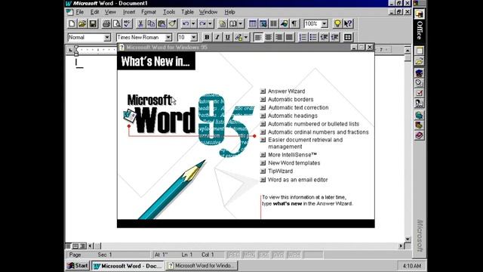Click the Undo arrow icon
Screen dimensions: 483x272
[x=186, y=23]
